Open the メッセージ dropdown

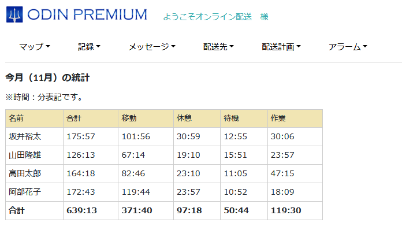point(152,47)
